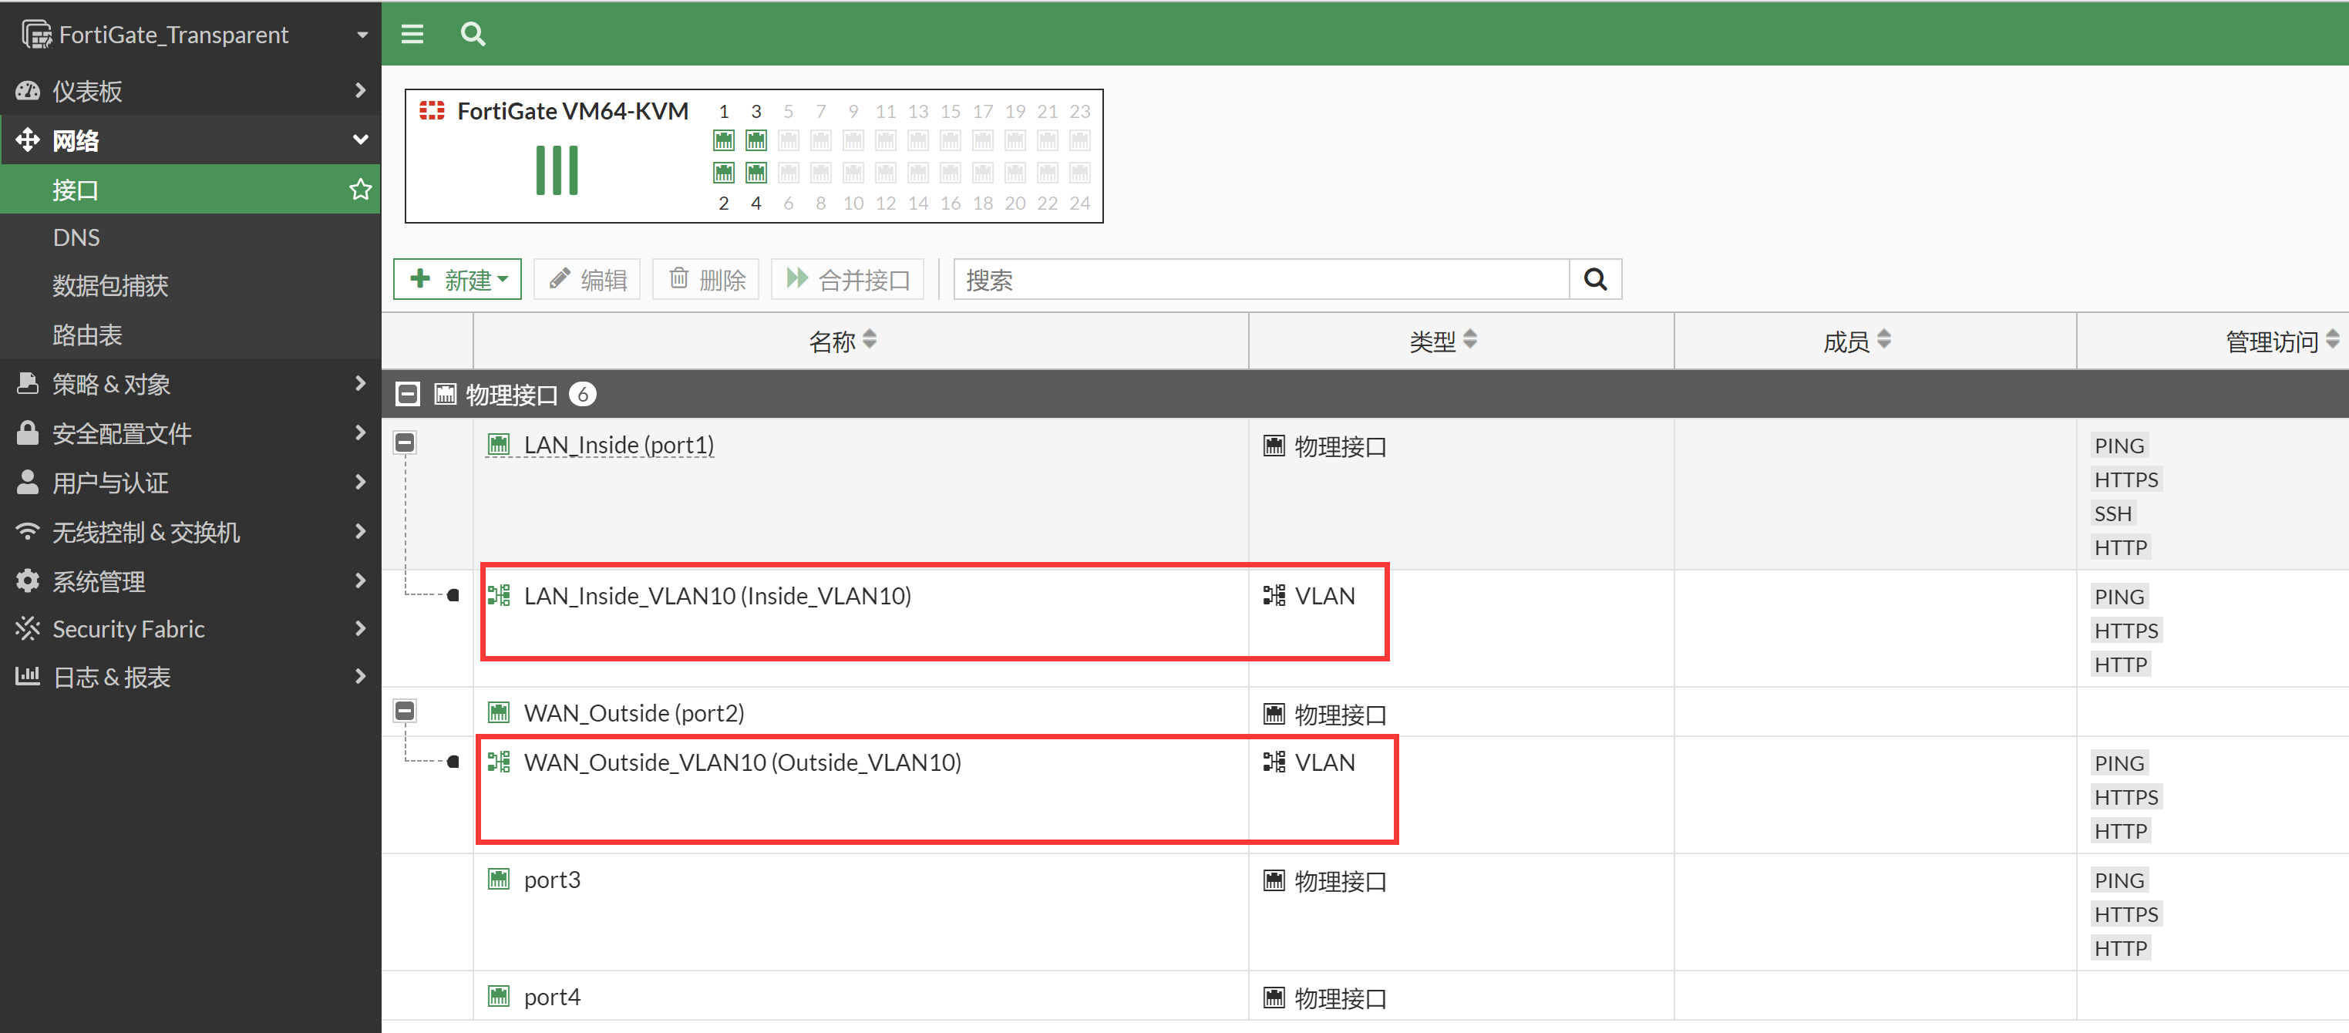Collapse LAN_Inside (port1) sub-interfaces

coord(405,443)
